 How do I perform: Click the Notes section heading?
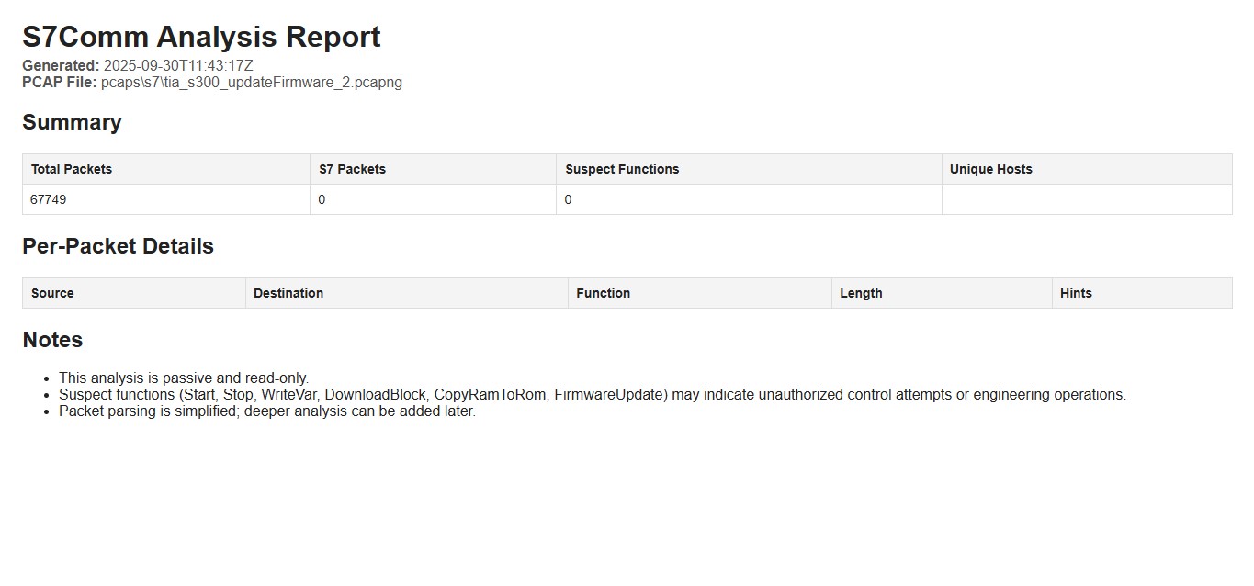click(52, 340)
